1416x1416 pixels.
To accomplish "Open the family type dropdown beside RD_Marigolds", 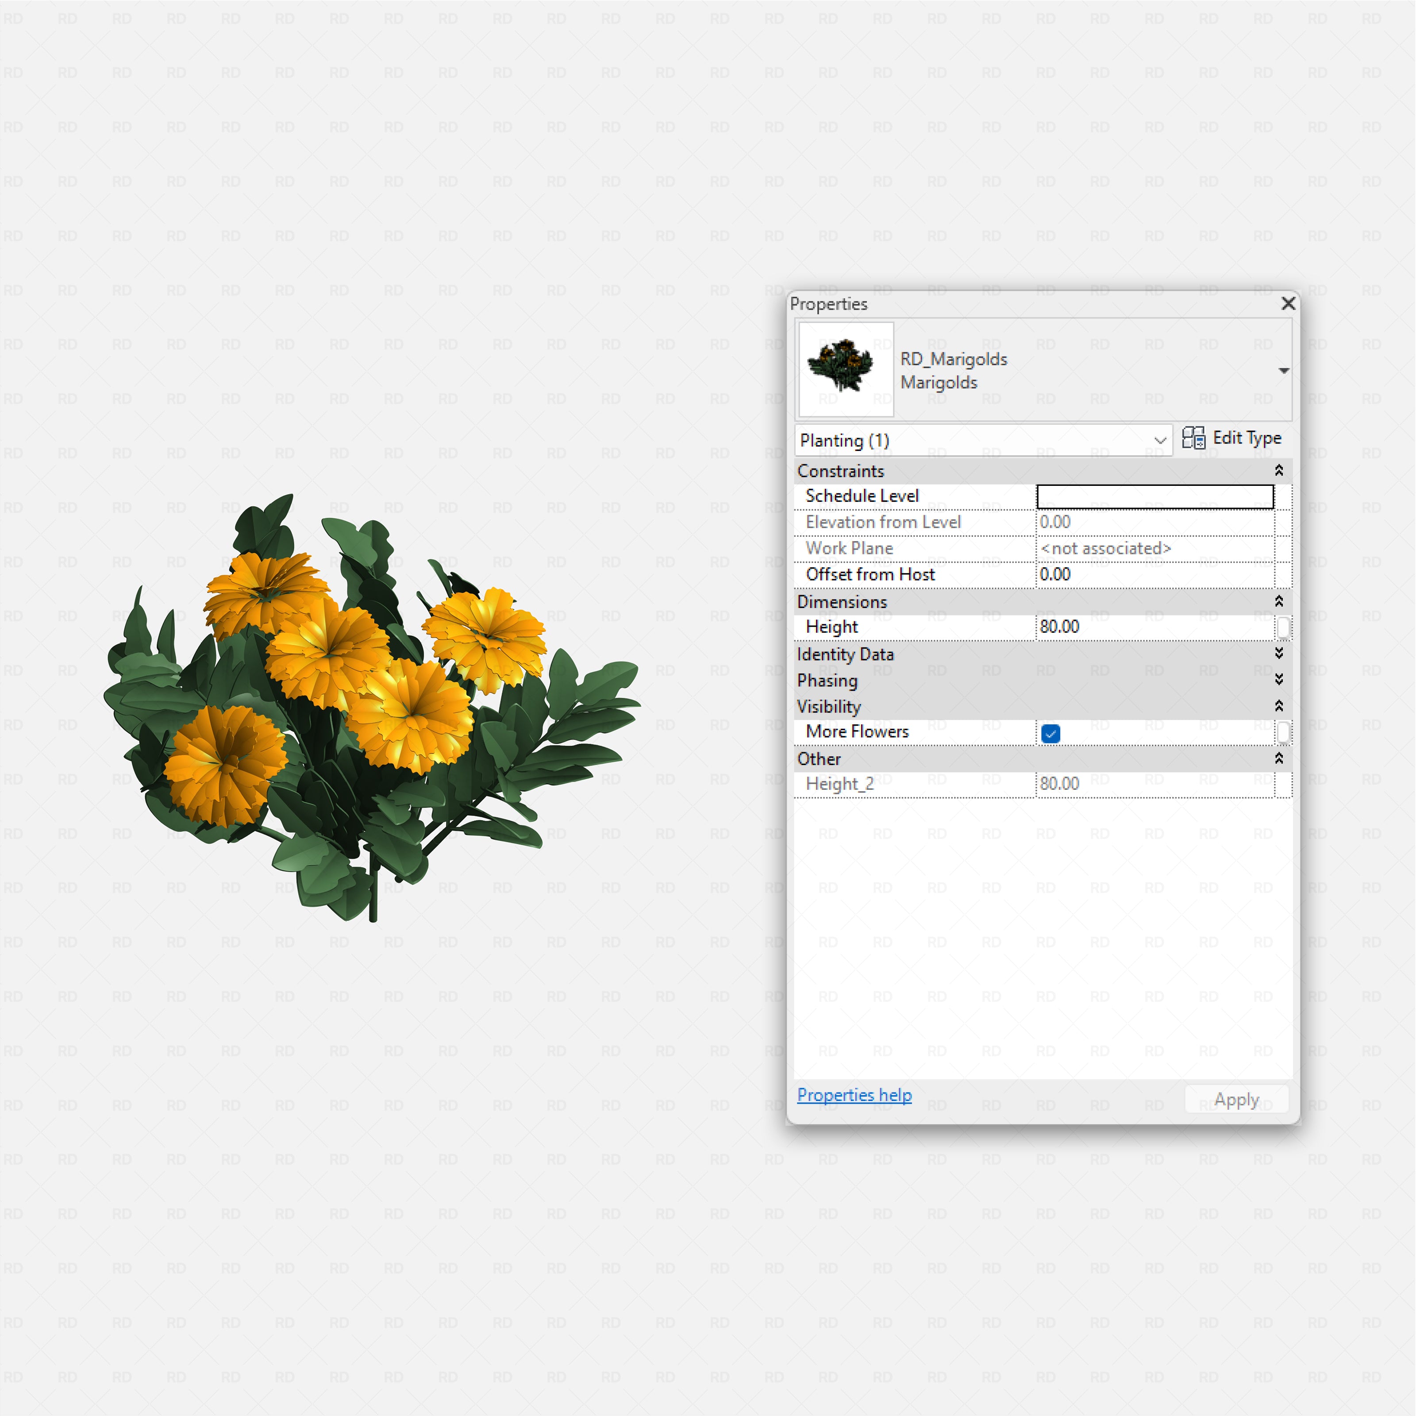I will point(1283,370).
